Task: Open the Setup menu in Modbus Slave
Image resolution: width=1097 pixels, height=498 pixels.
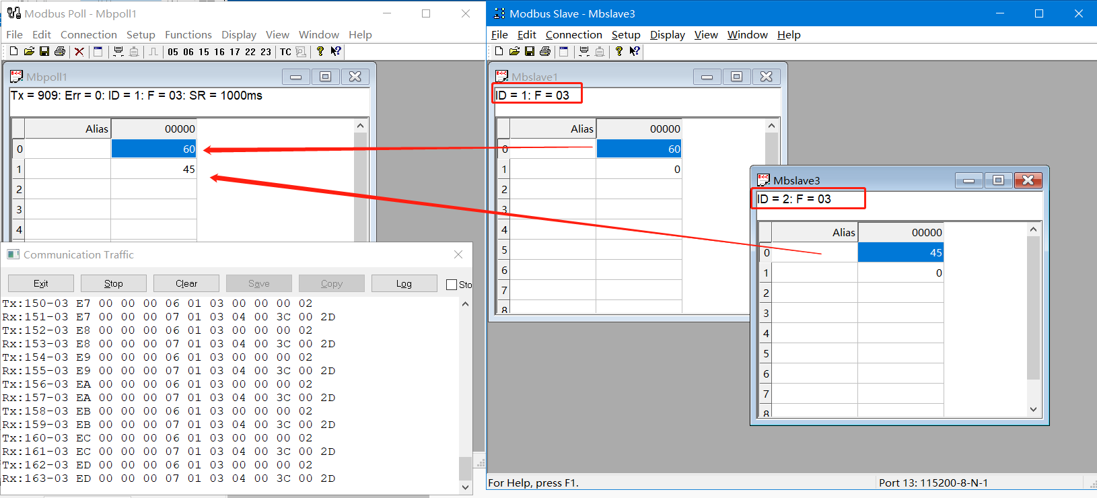Action: (x=625, y=35)
